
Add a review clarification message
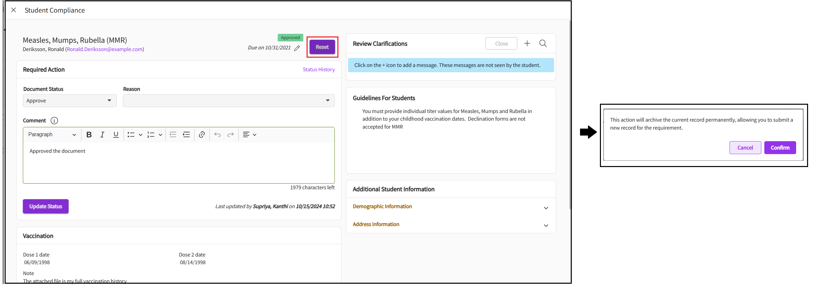tap(527, 43)
